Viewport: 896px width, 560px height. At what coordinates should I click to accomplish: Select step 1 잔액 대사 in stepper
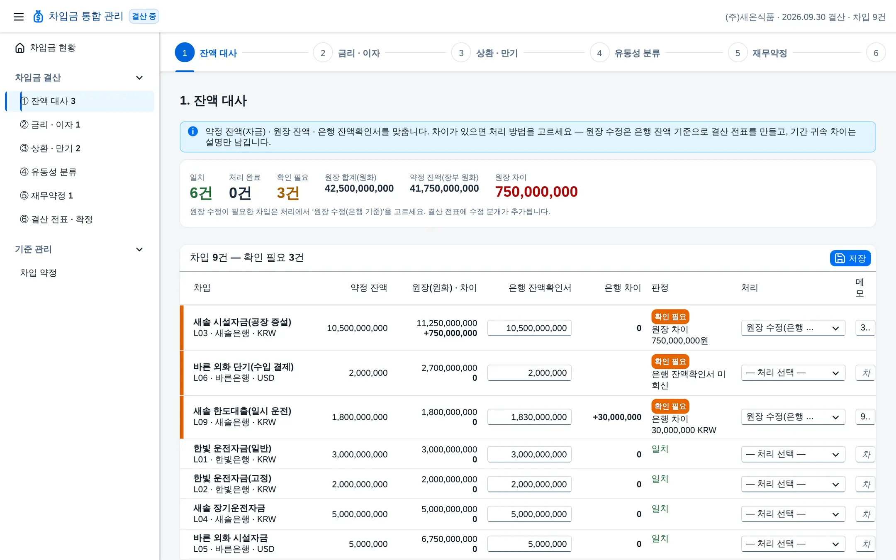(x=206, y=53)
